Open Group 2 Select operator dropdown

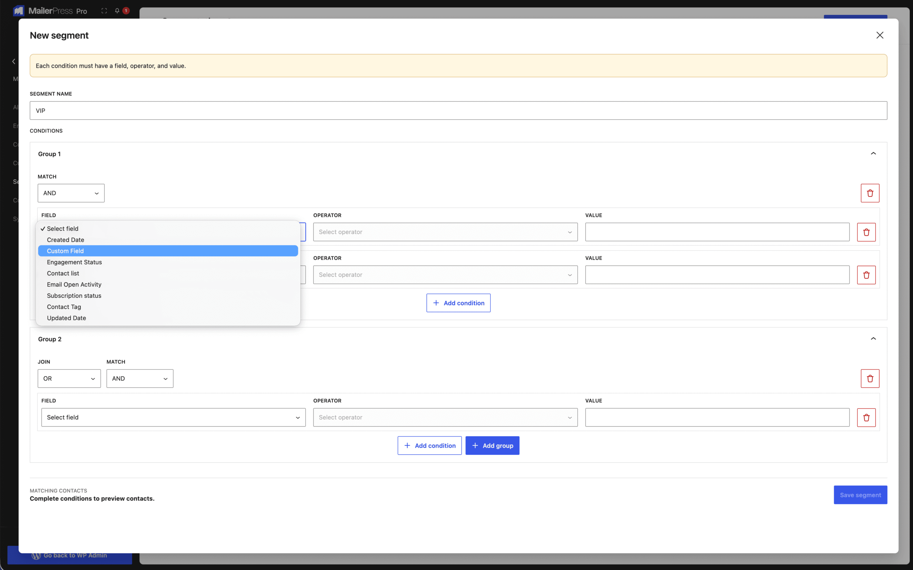click(x=445, y=417)
